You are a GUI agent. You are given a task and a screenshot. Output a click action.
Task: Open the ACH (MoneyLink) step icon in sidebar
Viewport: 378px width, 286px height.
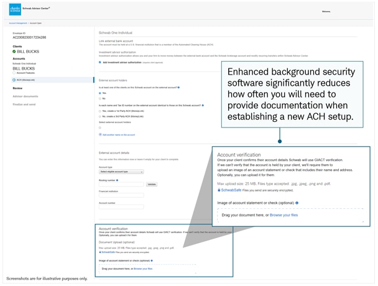tap(14, 80)
